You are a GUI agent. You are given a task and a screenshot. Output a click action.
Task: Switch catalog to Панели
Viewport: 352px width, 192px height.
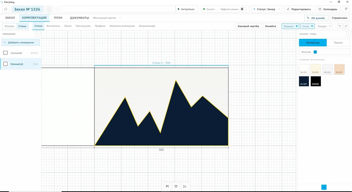coord(338,43)
